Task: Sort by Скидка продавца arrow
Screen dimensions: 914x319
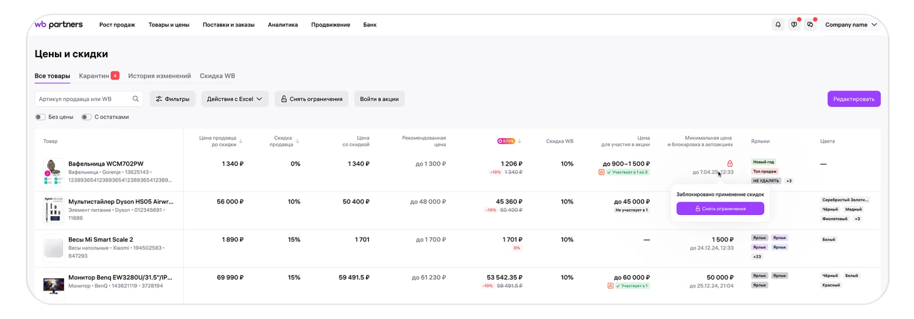Action: [298, 141]
